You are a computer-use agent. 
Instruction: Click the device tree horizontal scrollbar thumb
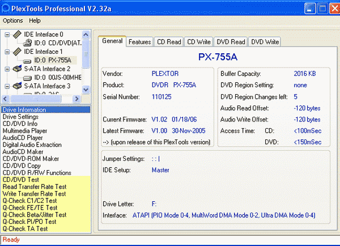(36, 99)
